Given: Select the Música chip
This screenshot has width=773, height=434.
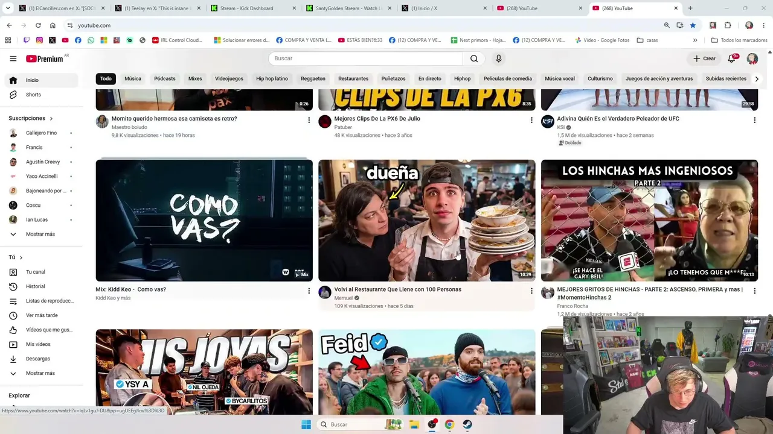Looking at the screenshot, I should coord(133,78).
